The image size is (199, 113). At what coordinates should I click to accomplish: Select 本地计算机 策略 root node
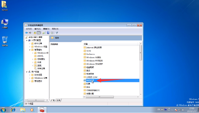point(34,37)
